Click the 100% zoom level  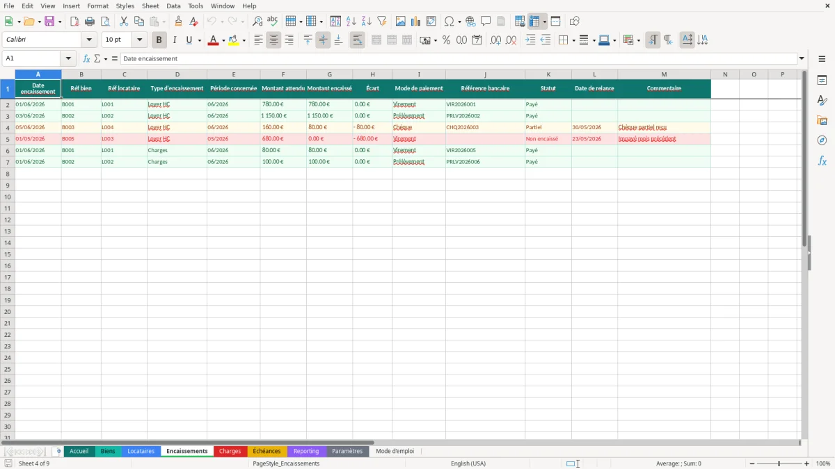(x=823, y=463)
